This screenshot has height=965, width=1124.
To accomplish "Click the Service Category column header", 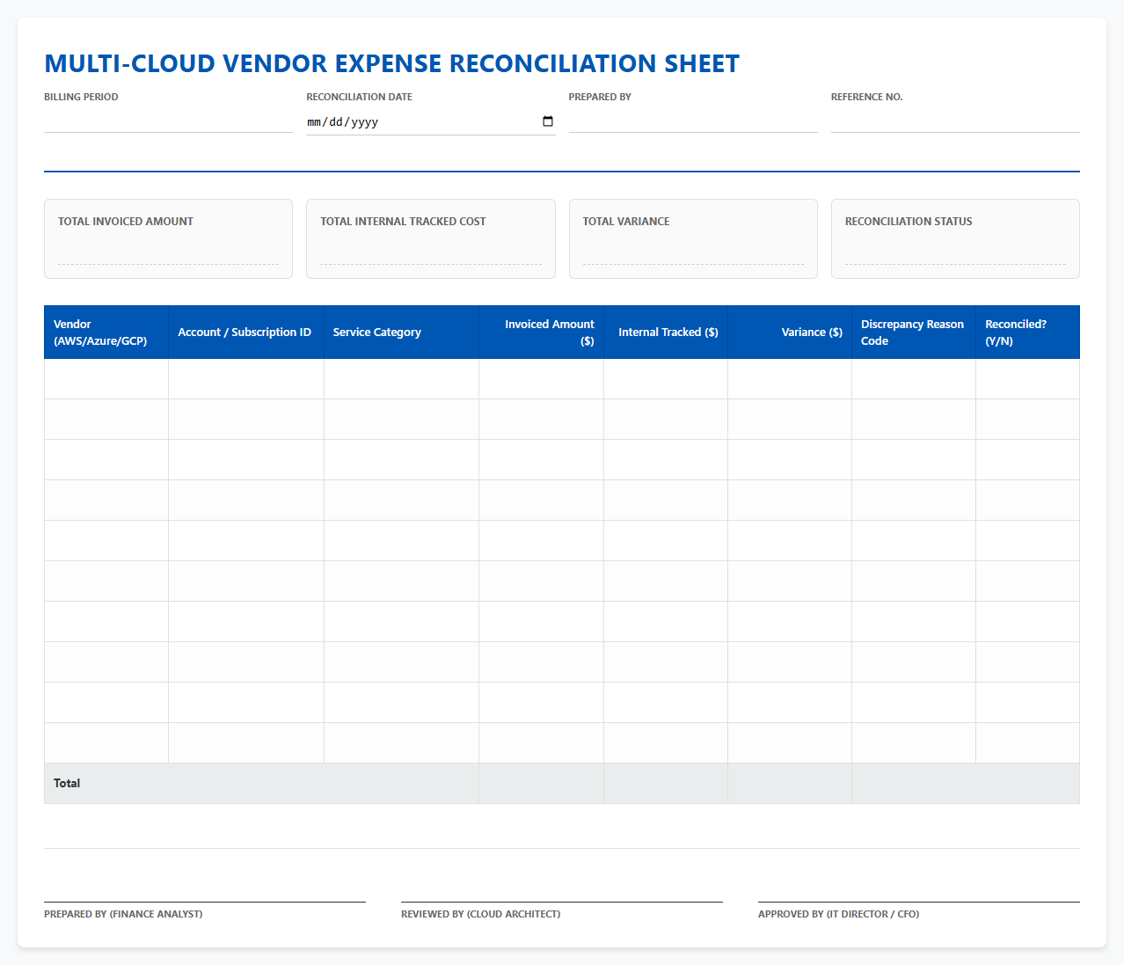I will pyautogui.click(x=402, y=333).
